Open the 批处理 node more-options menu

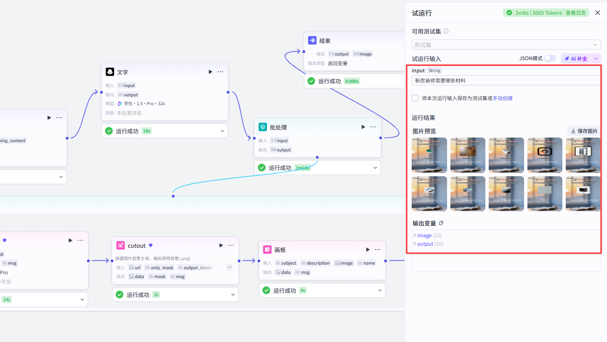pyautogui.click(x=373, y=127)
